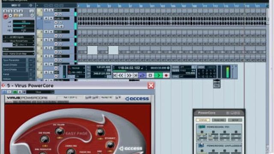
Task: Click the bypass icon in the Virus PowerCore window toolbar
Action: pyautogui.click(x=4, y=92)
